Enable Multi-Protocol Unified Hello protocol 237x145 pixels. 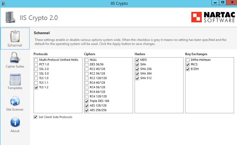pos(36,60)
